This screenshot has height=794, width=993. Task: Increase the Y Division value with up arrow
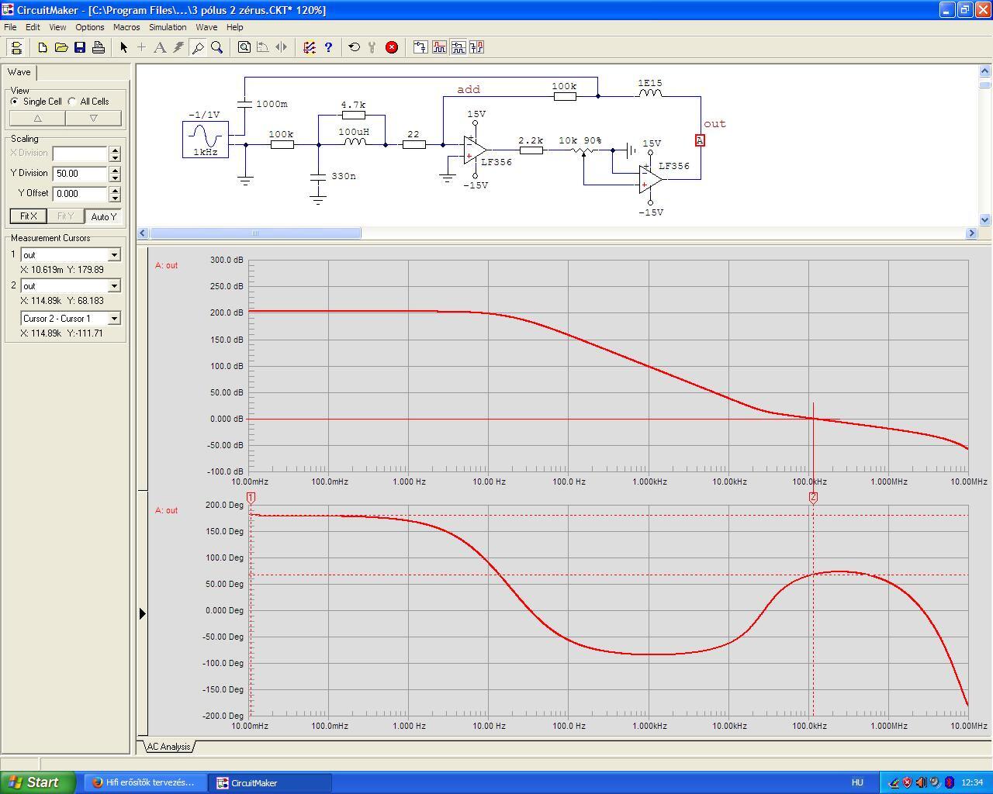click(x=115, y=170)
